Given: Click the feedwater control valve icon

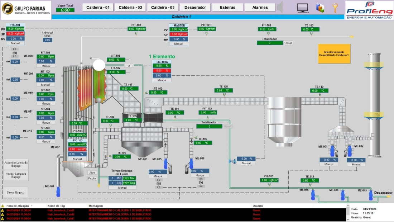Looking at the screenshot, I should click(232, 161).
